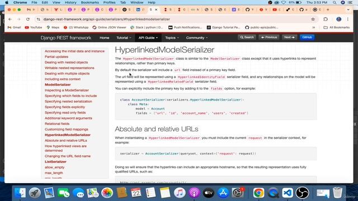Open Django Tutorial bookmark

pyautogui.click(x=224, y=27)
